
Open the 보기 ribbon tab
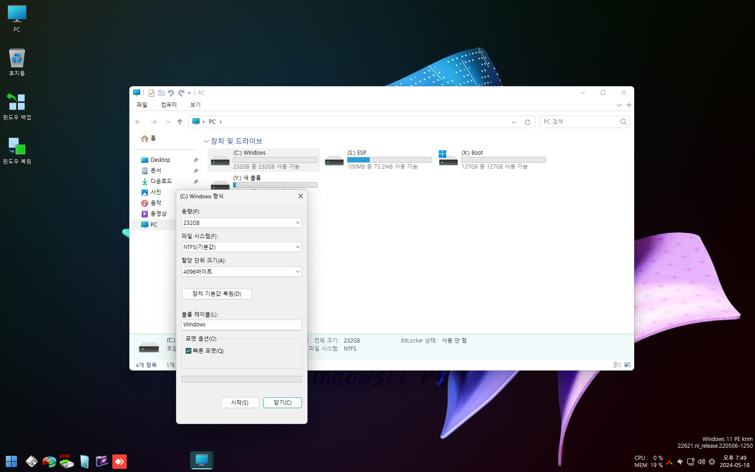[195, 105]
